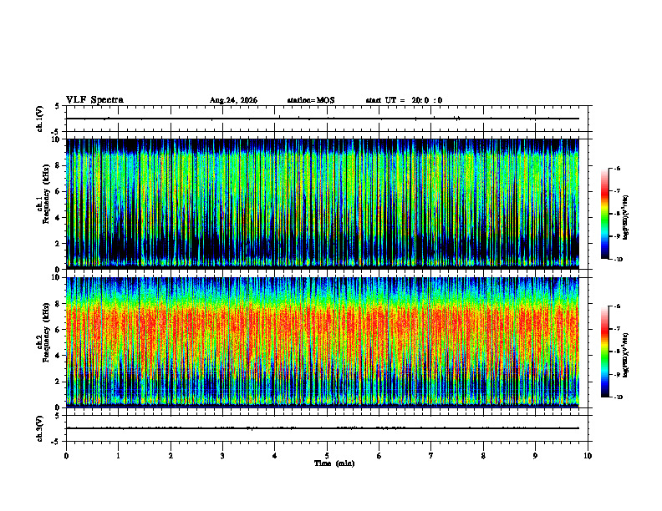Click time axis tick label '3'
Image resolution: width=662 pixels, height=511 pixels.
tap(222, 456)
